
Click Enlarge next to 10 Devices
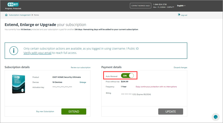coord(83,82)
